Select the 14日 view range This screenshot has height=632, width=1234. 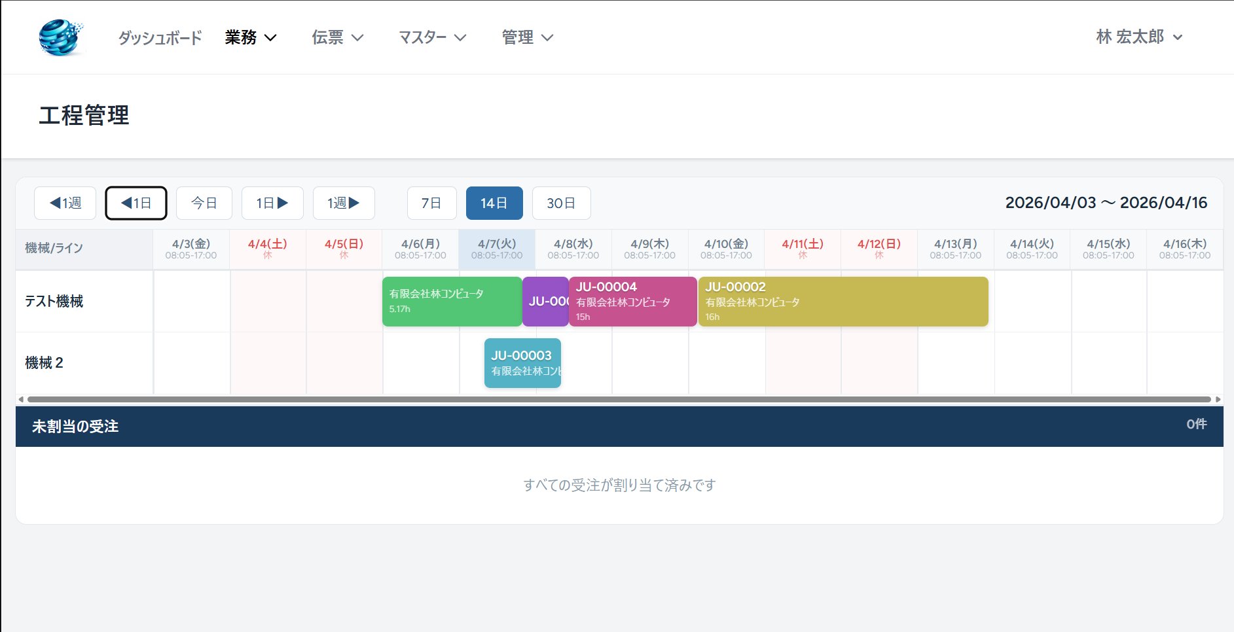[x=494, y=203]
